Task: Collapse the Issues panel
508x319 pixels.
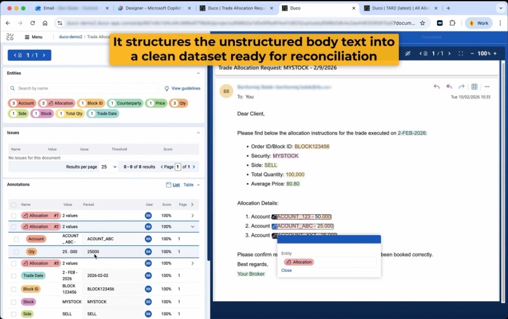Action: pos(198,133)
